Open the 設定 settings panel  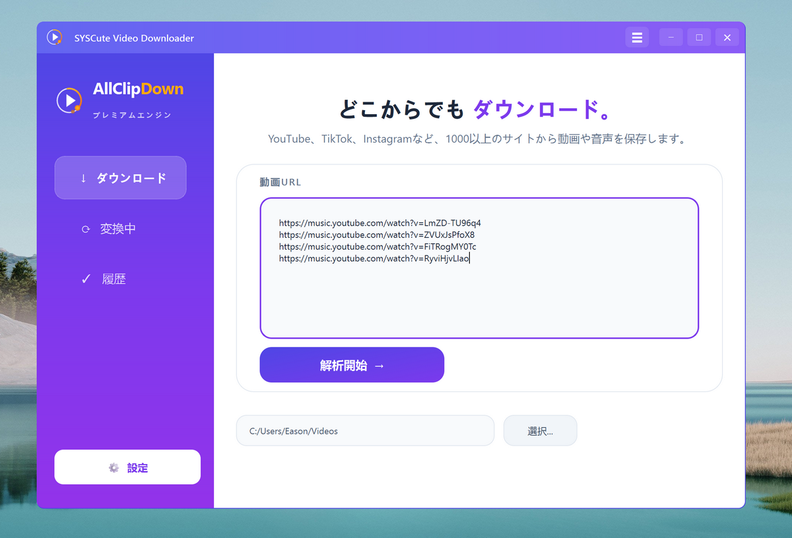[x=127, y=467]
